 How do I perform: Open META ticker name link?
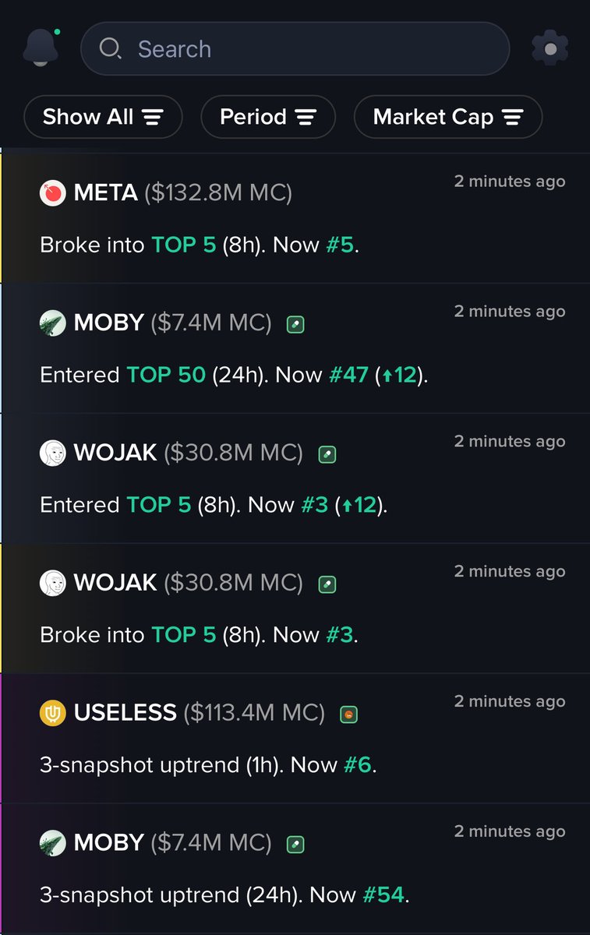[104, 192]
